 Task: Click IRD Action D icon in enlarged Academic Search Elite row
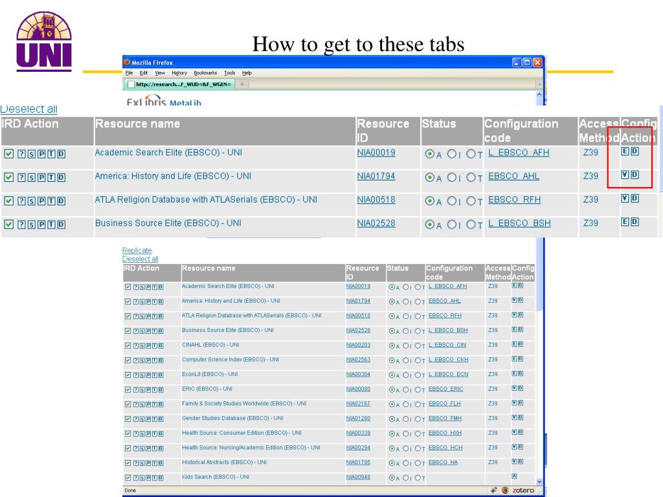tap(62, 154)
